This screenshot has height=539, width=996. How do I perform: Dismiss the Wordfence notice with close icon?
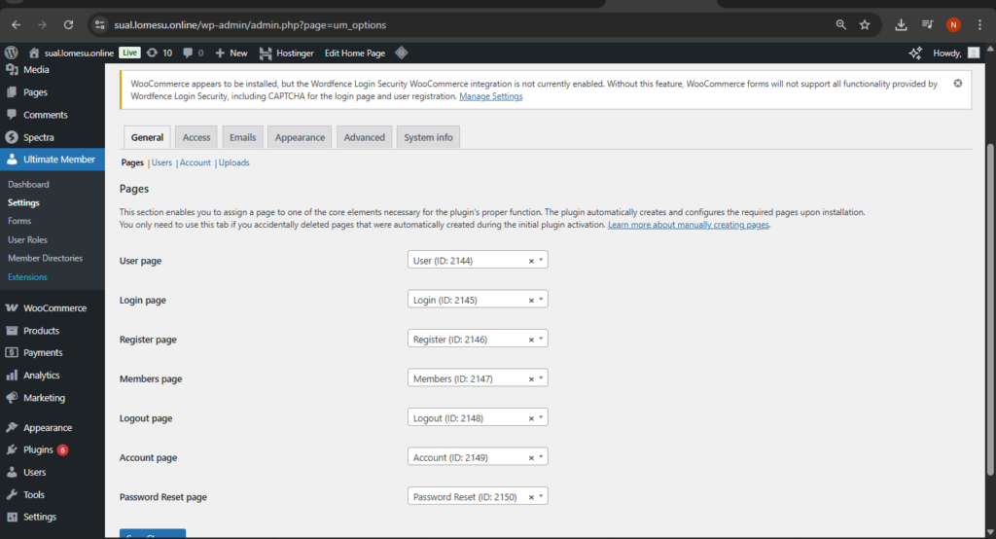958,84
